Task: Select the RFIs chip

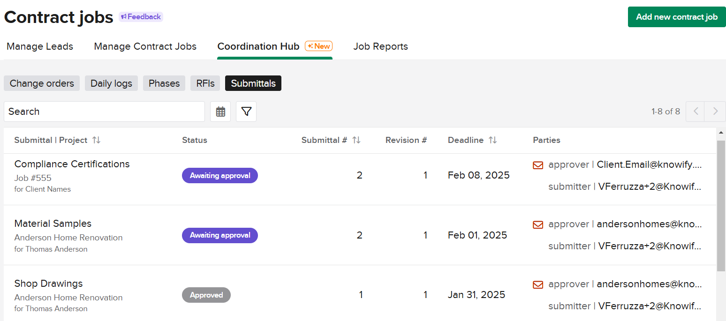Action: click(205, 83)
